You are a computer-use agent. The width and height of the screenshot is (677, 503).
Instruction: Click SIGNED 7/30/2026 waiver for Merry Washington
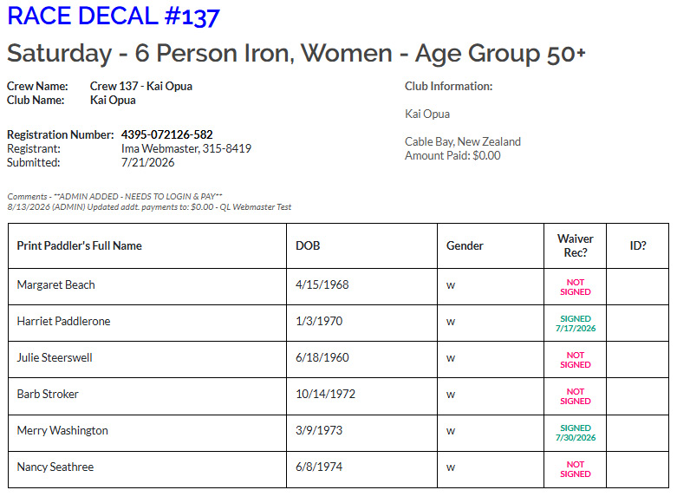[x=575, y=433]
